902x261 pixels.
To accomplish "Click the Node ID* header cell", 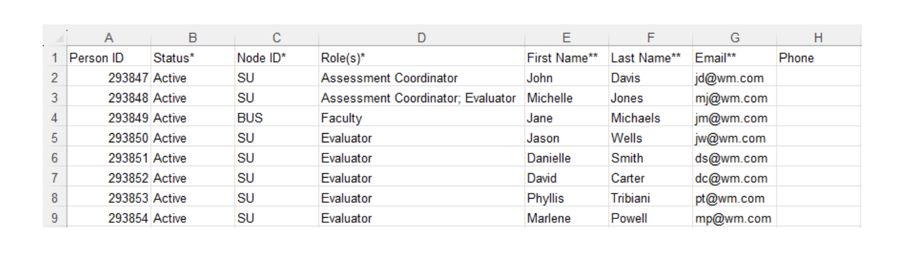I will 276,58.
